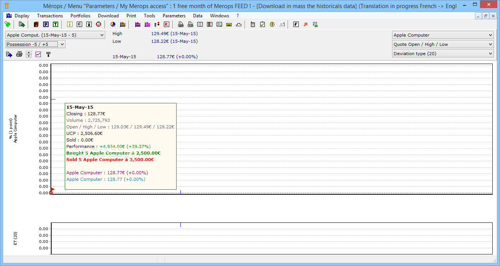Click the black downward arrow icon under Possession
Screen dimensions: 500x266
click(x=48, y=54)
